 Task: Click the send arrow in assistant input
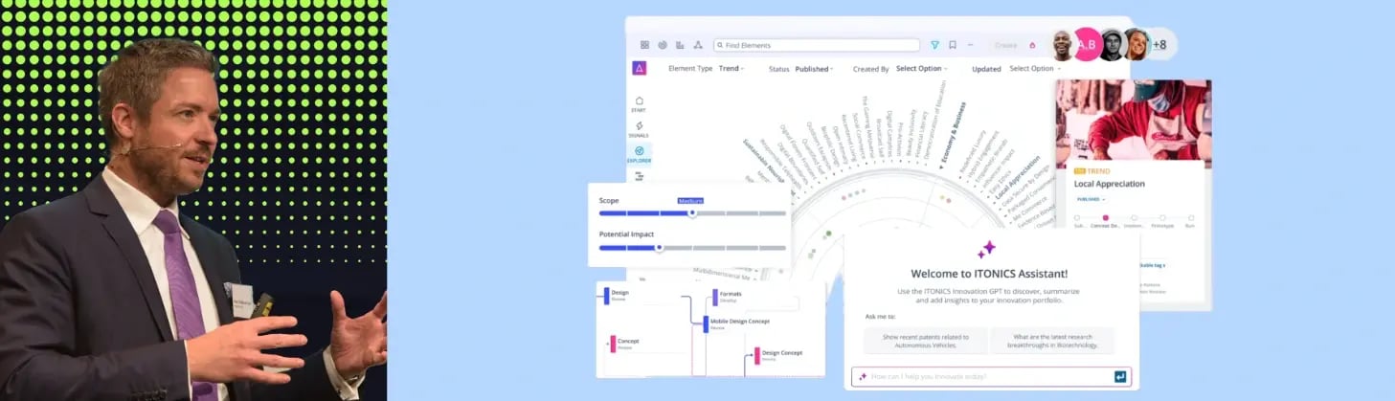1120,377
